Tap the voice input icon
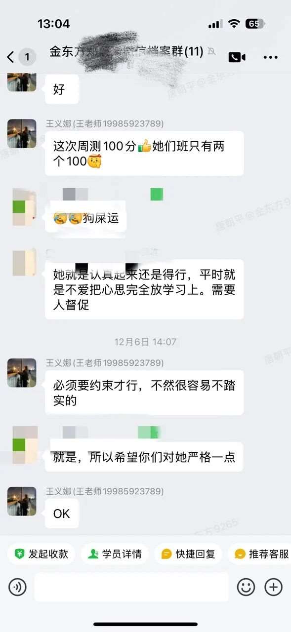 point(17,587)
